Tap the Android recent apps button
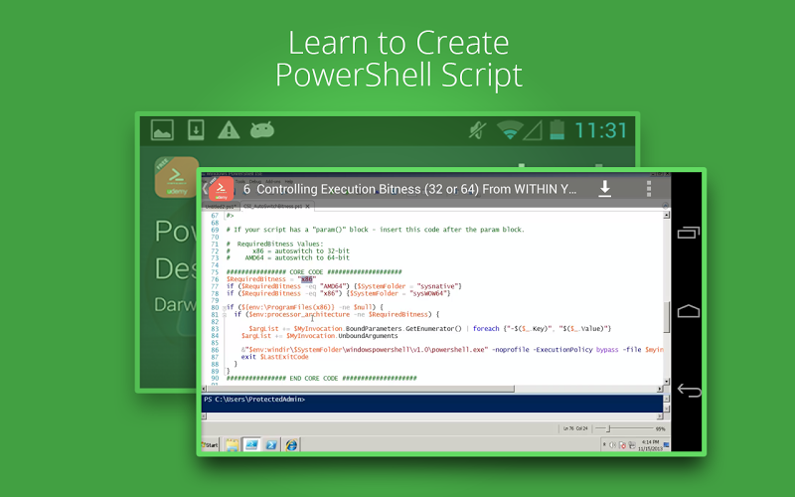Image resolution: width=795 pixels, height=497 pixels. [689, 233]
